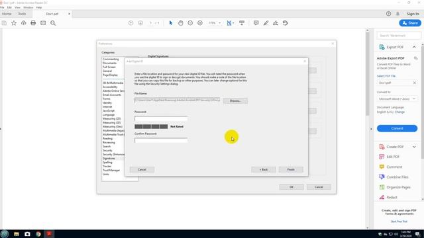
Task: Click the magnifier Find text icon
Action: (53, 23)
